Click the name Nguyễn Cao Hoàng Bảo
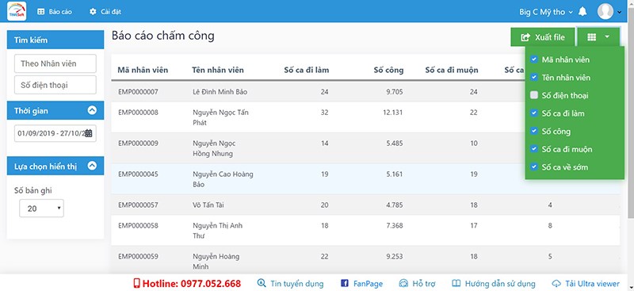This screenshot has width=634, height=291. tap(223, 179)
